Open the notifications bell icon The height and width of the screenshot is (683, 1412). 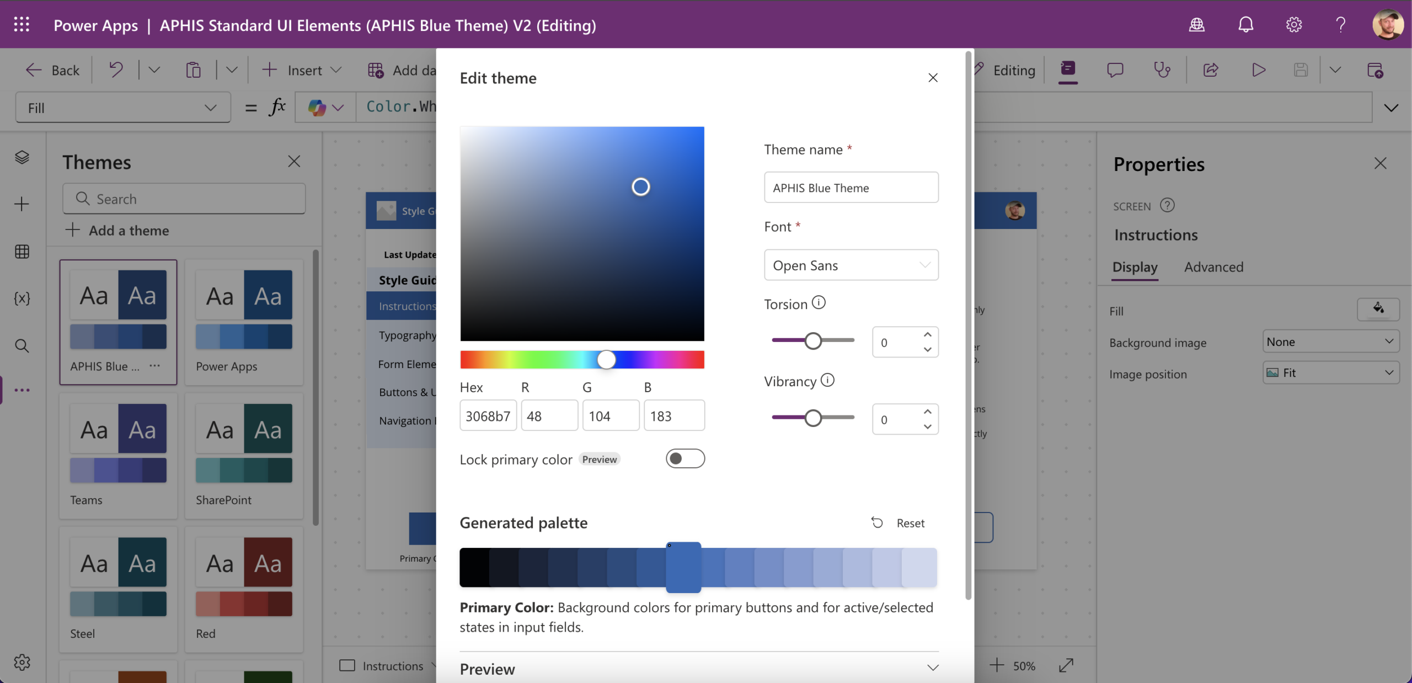pos(1245,25)
